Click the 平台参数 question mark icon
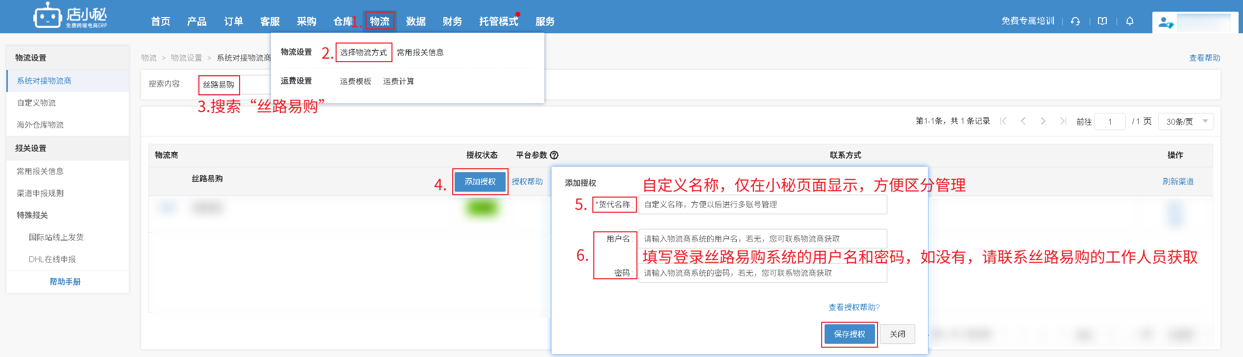This screenshot has width=1243, height=357. click(x=554, y=155)
